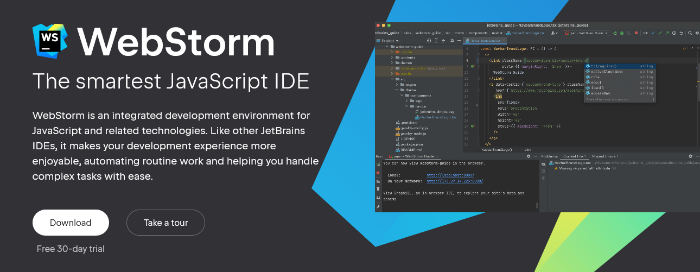Click the Git update project arrow icon

click(x=653, y=33)
